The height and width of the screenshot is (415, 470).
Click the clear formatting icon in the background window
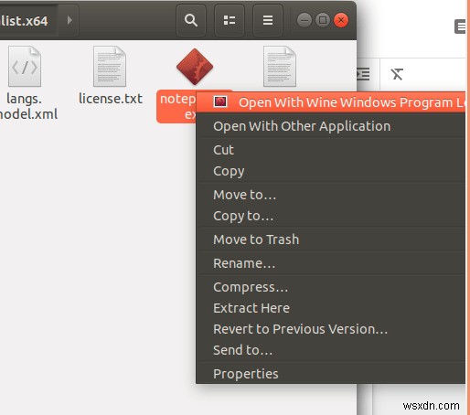[x=397, y=74]
